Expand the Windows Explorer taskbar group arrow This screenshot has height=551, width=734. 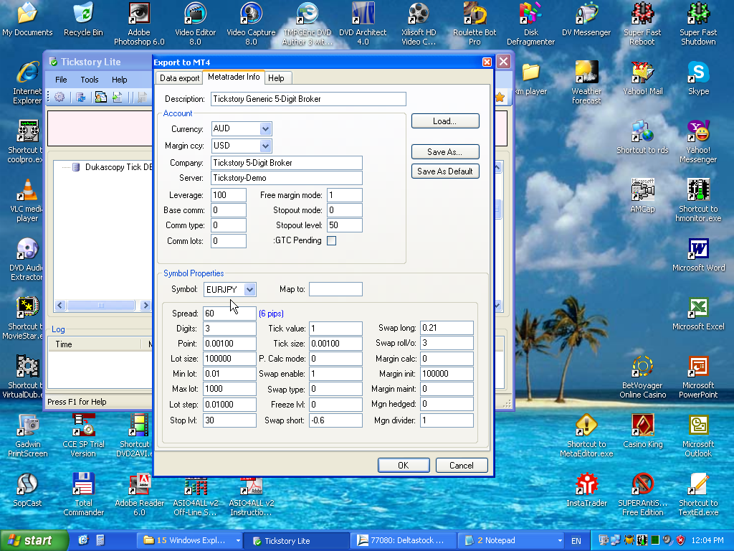pyautogui.click(x=238, y=541)
